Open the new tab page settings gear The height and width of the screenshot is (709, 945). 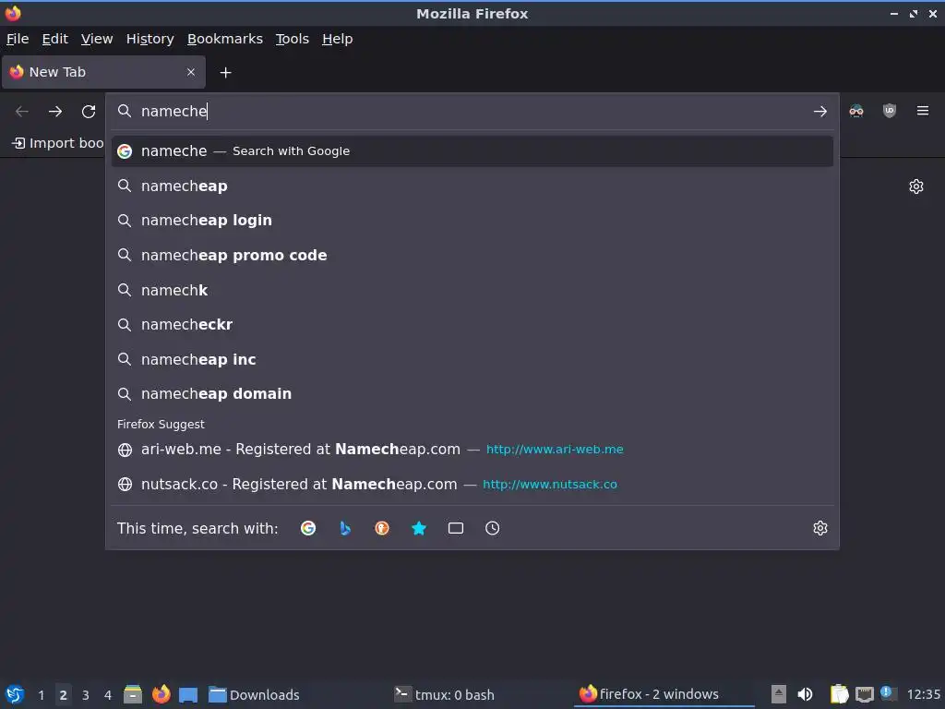tap(916, 186)
